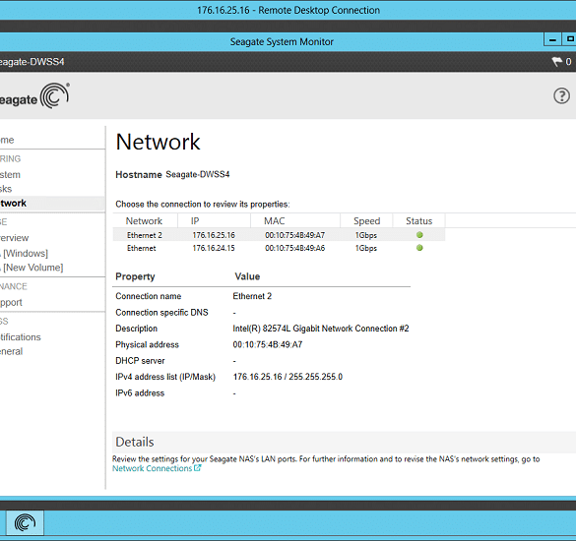The image size is (576, 541).
Task: Open the Network Connections link
Action: (x=152, y=468)
